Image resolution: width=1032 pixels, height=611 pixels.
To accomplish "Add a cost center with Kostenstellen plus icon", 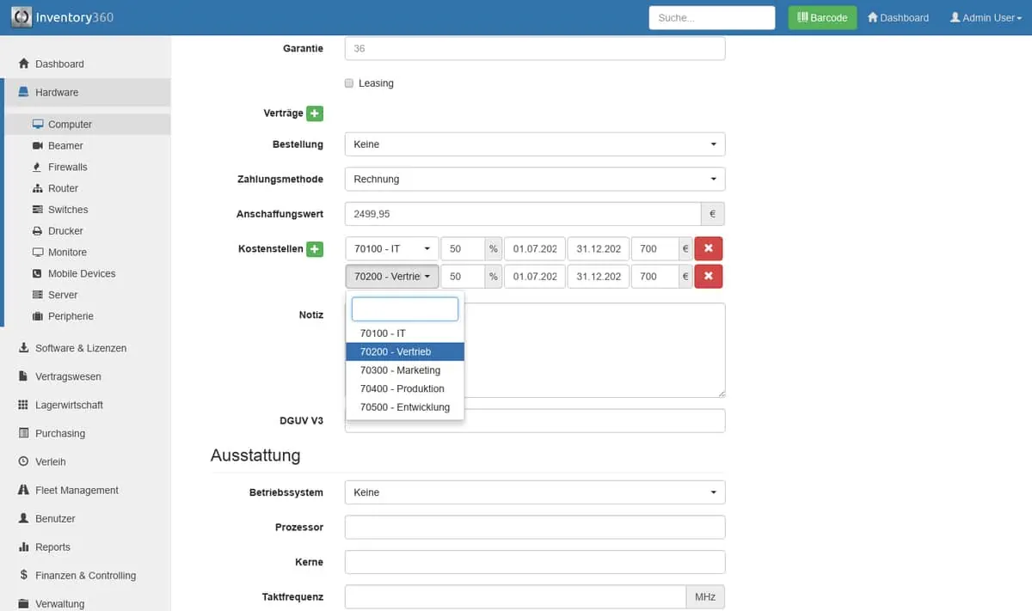I will (315, 249).
